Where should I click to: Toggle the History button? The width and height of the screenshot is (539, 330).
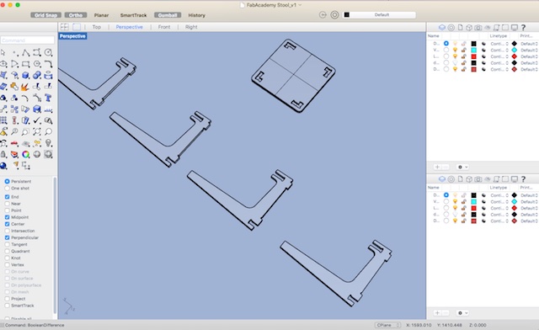(x=196, y=15)
